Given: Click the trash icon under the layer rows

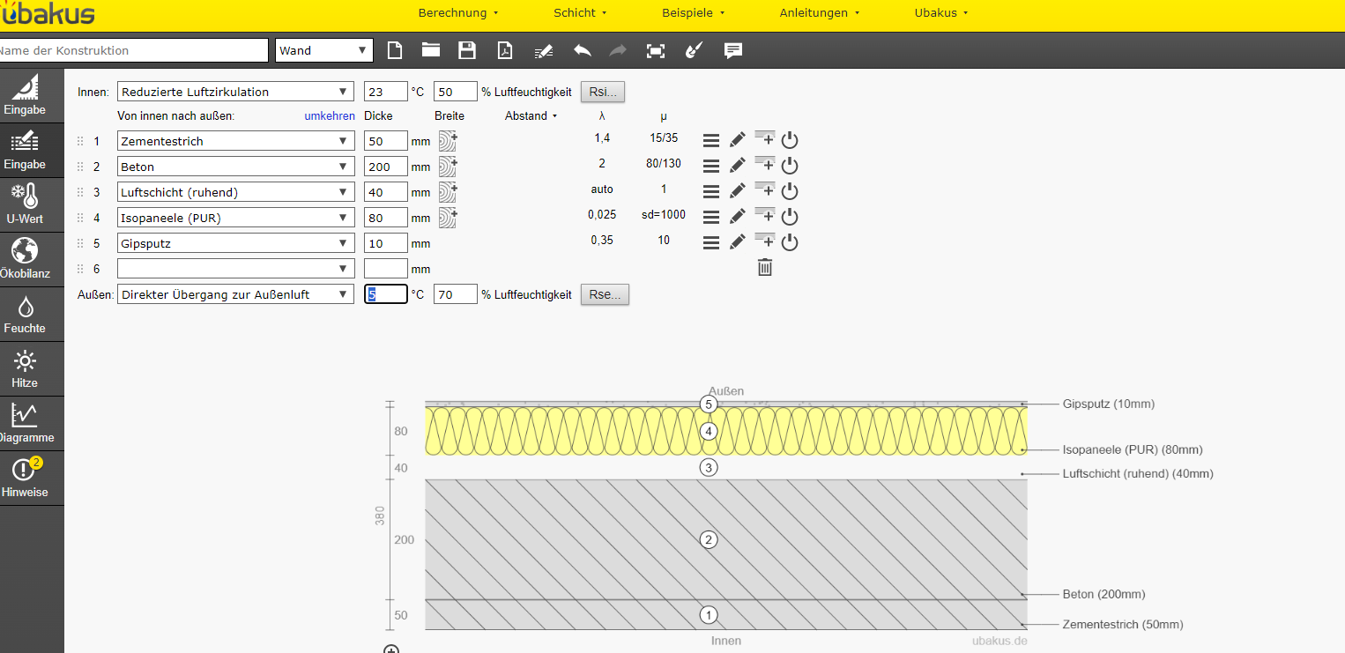Looking at the screenshot, I should (765, 268).
